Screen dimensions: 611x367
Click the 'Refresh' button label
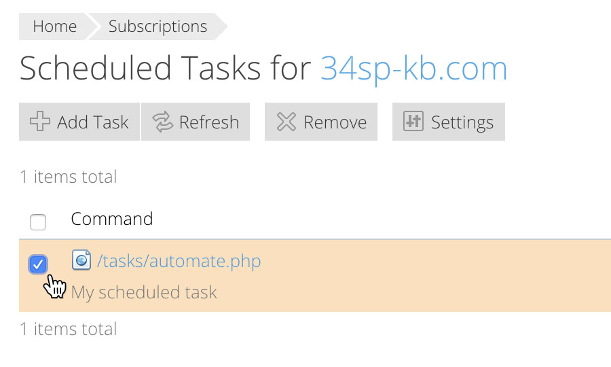(x=209, y=122)
